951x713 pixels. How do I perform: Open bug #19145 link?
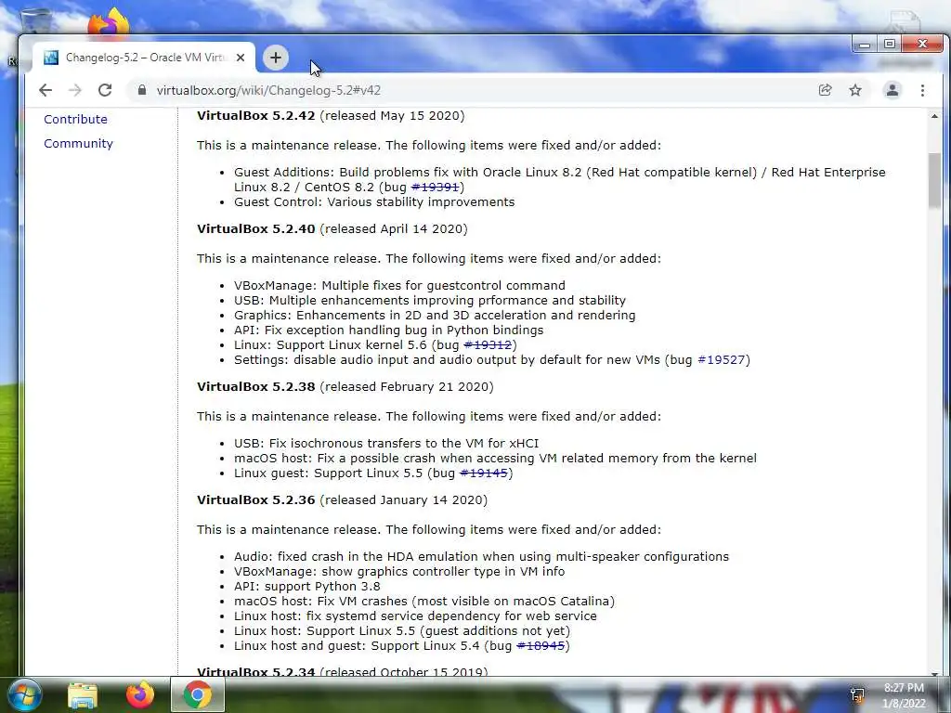pyautogui.click(x=483, y=473)
